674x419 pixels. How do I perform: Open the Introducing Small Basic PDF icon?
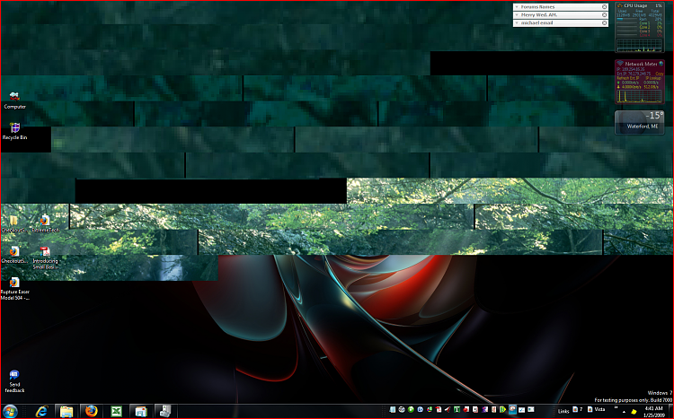click(x=45, y=258)
